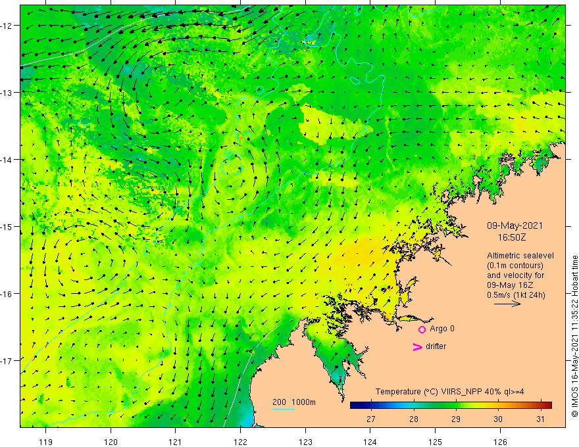
Task: Click latitude axis label -14
Action: tap(7, 160)
